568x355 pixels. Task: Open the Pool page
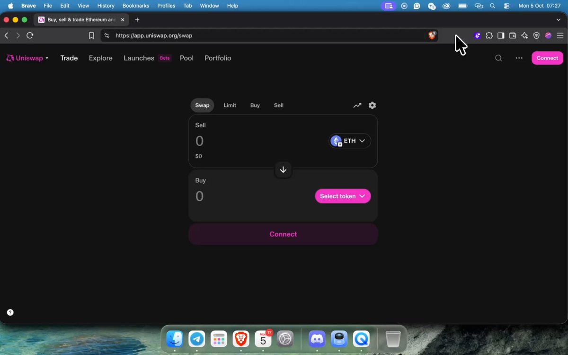186,58
